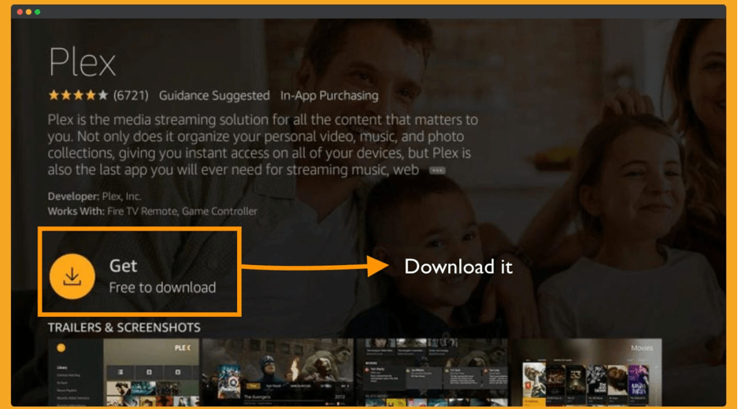Image resolution: width=738 pixels, height=409 pixels.
Task: Click the yellow minimize window button
Action: click(28, 12)
